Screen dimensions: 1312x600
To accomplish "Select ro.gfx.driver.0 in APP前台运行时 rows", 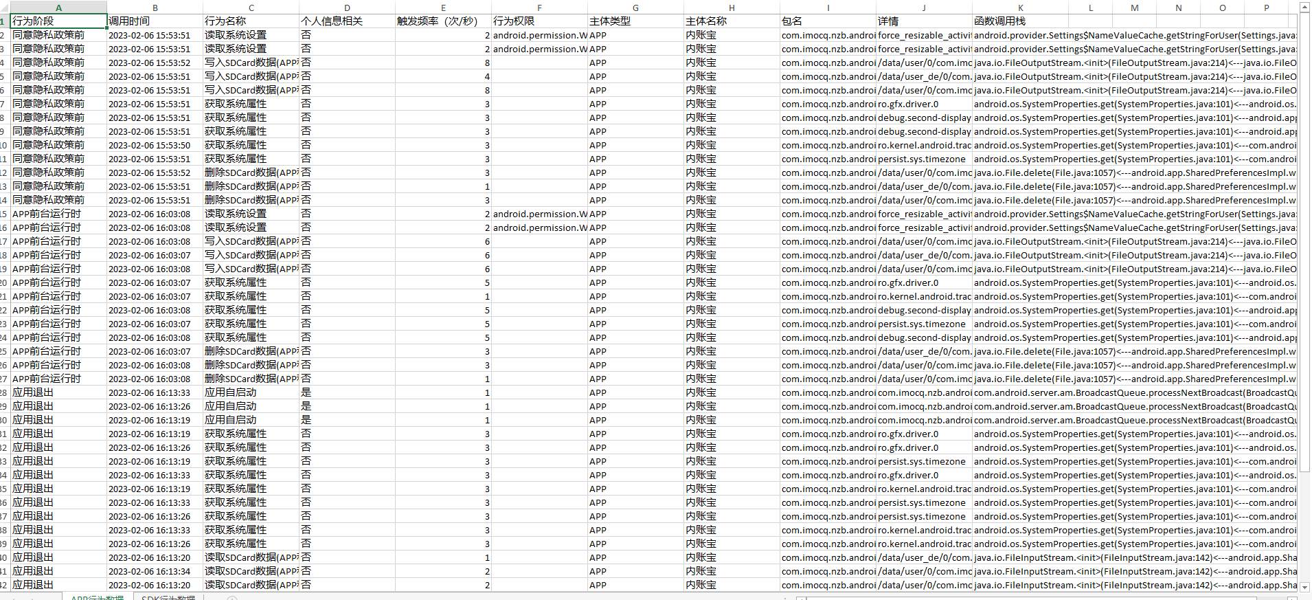I will pyautogui.click(x=925, y=282).
